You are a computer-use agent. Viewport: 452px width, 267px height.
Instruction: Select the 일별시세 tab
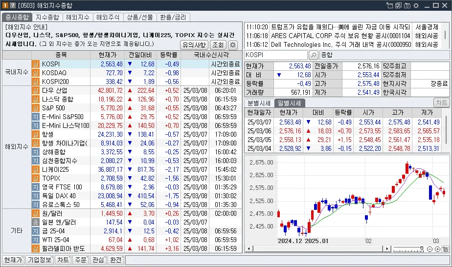click(x=290, y=103)
